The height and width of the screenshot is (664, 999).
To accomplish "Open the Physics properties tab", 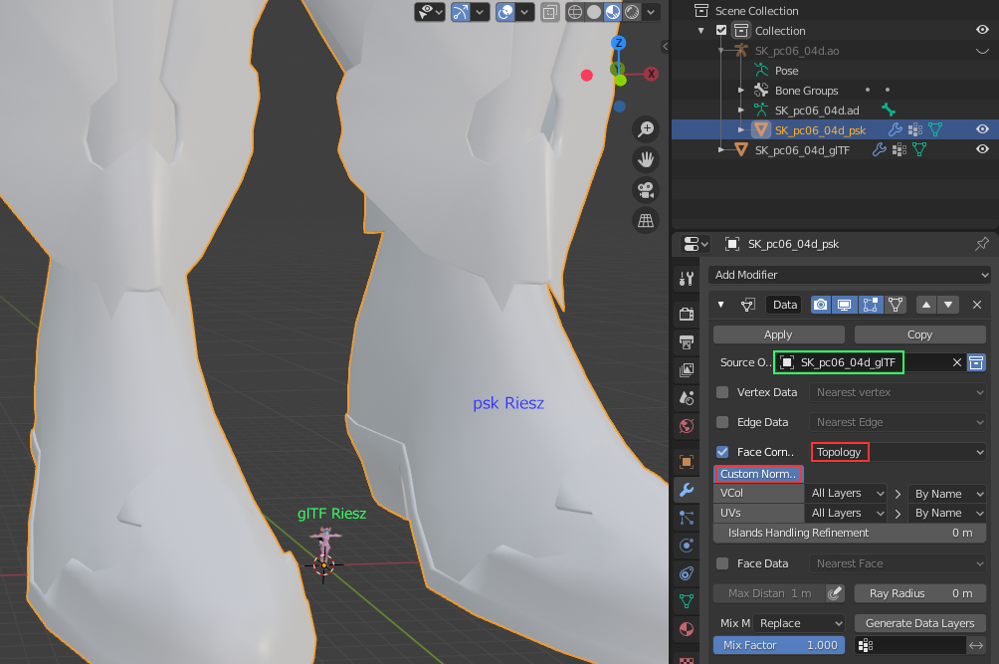I will click(x=687, y=546).
